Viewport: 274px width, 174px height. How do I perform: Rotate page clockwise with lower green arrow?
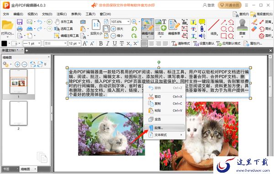click(x=134, y=36)
